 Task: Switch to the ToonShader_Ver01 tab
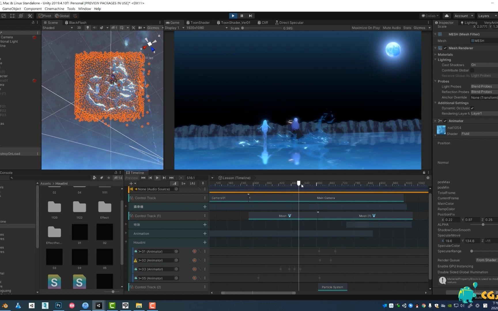point(234,22)
